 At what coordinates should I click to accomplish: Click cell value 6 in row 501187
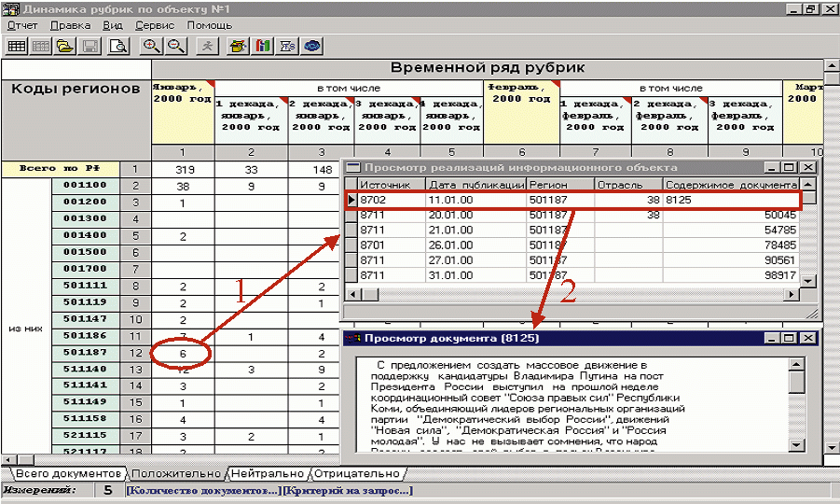pos(183,354)
